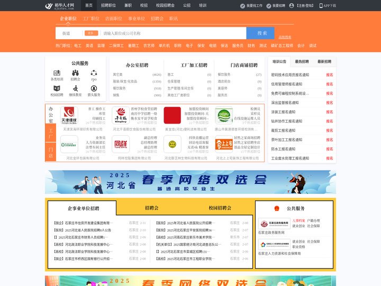Open the 天津环球 company logo
This screenshot has height=286, width=381.
pyautogui.click(x=69, y=115)
